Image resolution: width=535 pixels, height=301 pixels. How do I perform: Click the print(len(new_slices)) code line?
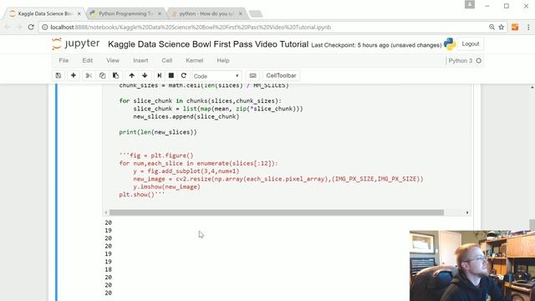[158, 132]
